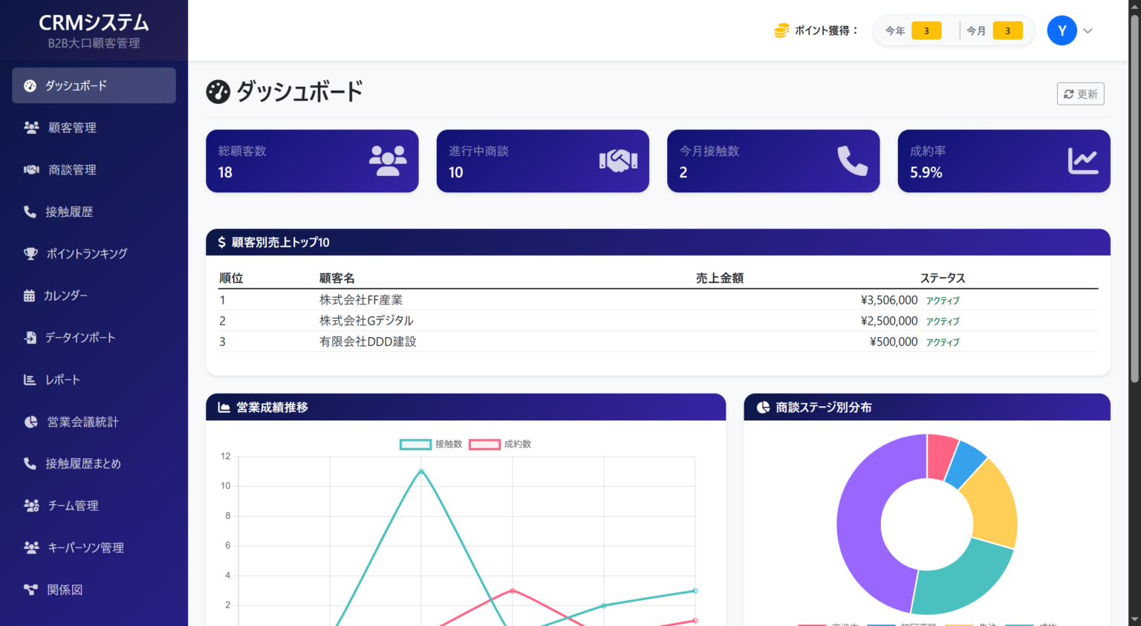Click the trophy icon for ポイントランキング
Screen dimensions: 1141x626
(30, 253)
